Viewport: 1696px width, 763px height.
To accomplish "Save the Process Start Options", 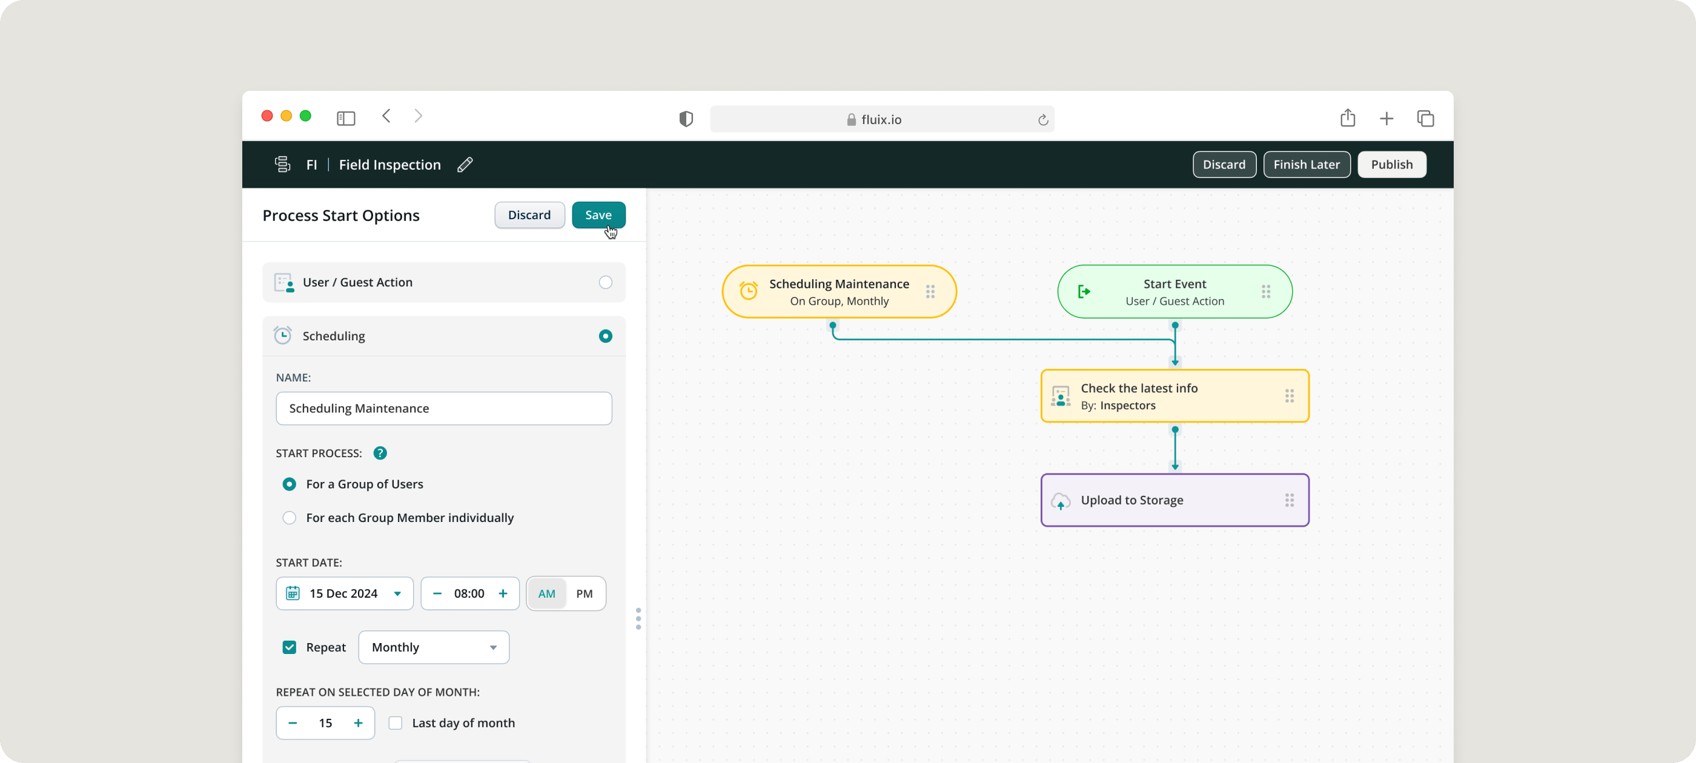I will (598, 215).
